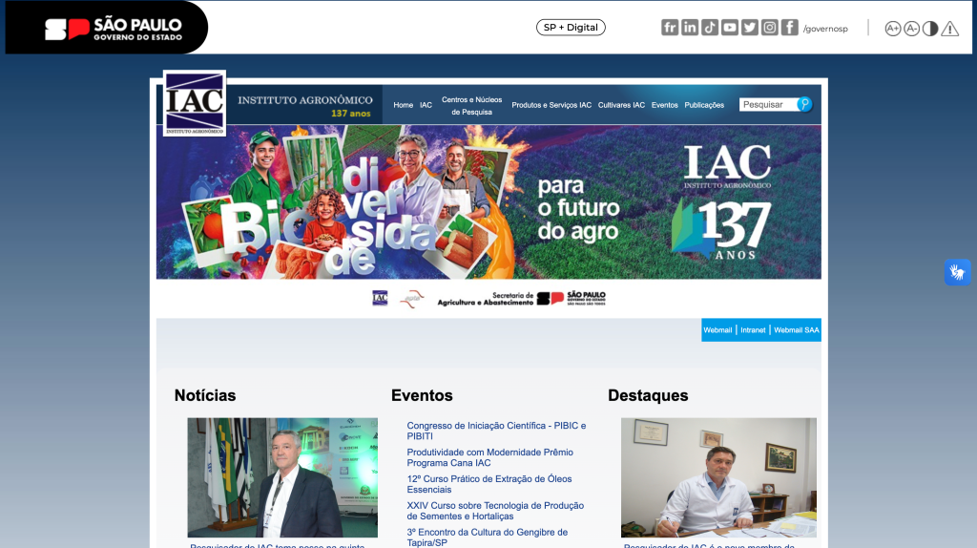Viewport: 977px width, 548px height.
Task: Open the Webmail link
Action: (x=717, y=330)
